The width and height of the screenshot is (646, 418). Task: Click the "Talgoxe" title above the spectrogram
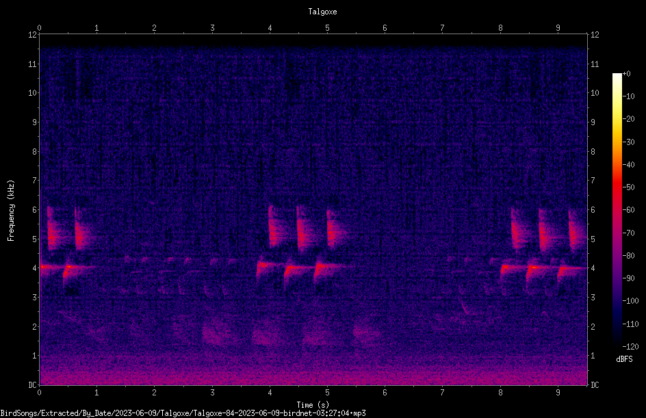[322, 12]
